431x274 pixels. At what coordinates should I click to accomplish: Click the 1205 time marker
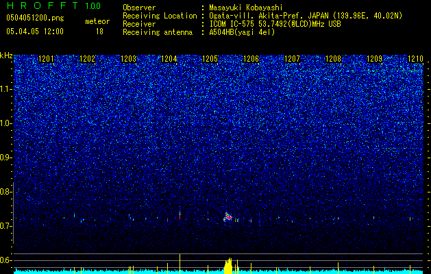210,59
